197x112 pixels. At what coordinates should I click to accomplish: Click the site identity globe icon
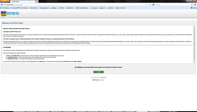pyautogui.click(x=5, y=5)
